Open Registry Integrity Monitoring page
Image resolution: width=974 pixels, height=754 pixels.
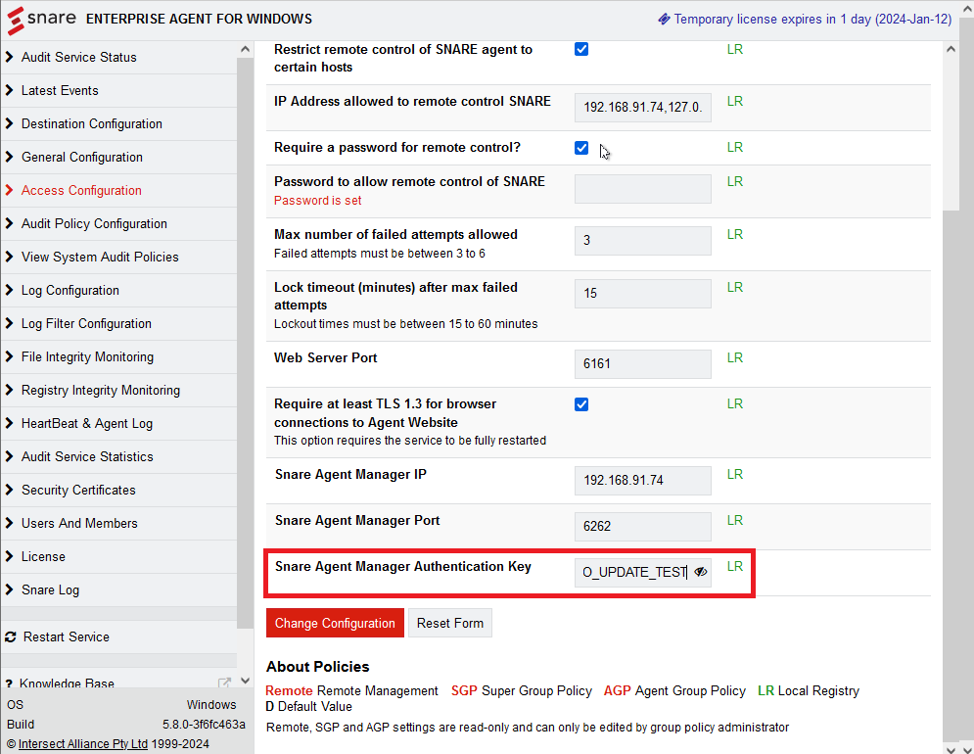(101, 390)
